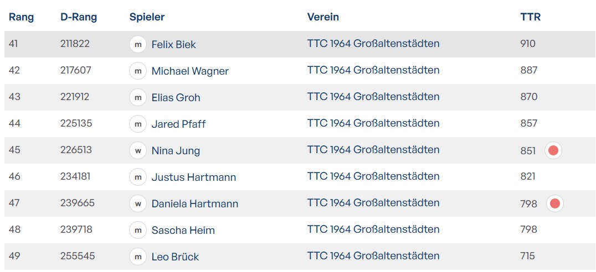Click the Rang column header

[x=21, y=17]
